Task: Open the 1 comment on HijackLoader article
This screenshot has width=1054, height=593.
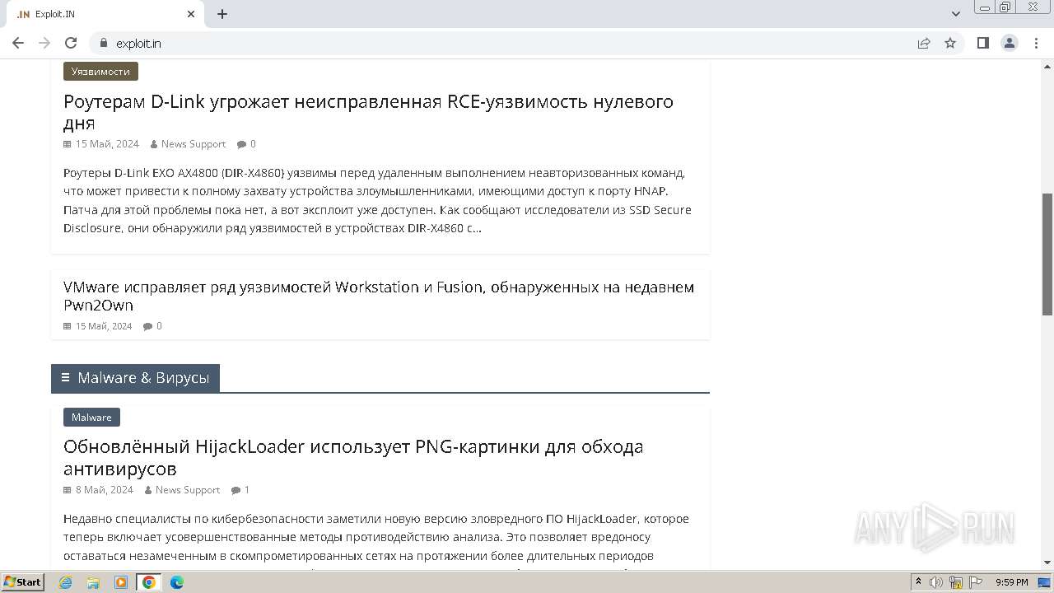Action: pos(240,489)
